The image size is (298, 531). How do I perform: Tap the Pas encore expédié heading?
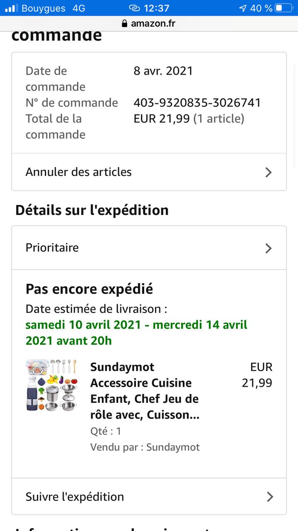(x=89, y=289)
